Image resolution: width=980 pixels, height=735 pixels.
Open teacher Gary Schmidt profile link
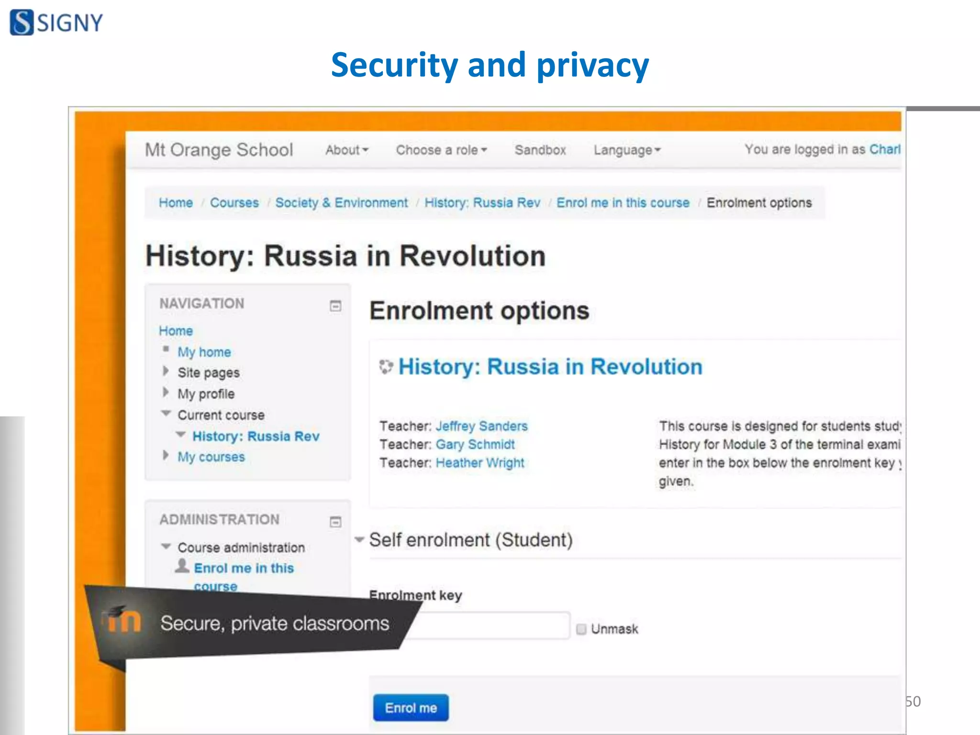tap(475, 445)
